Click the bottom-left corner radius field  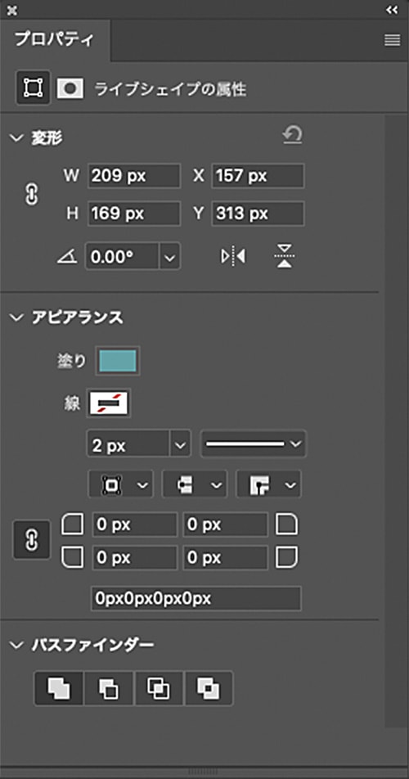pyautogui.click(x=134, y=557)
